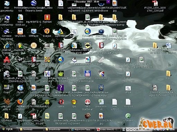The width and height of the screenshot is (177, 132).
Task: Open the KPI-Prices folder
Action: 7,117
